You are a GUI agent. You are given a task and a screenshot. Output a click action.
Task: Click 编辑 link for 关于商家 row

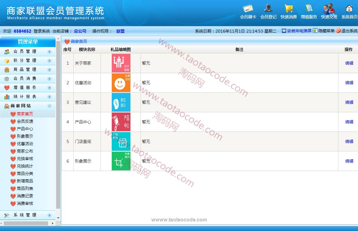tap(349, 63)
